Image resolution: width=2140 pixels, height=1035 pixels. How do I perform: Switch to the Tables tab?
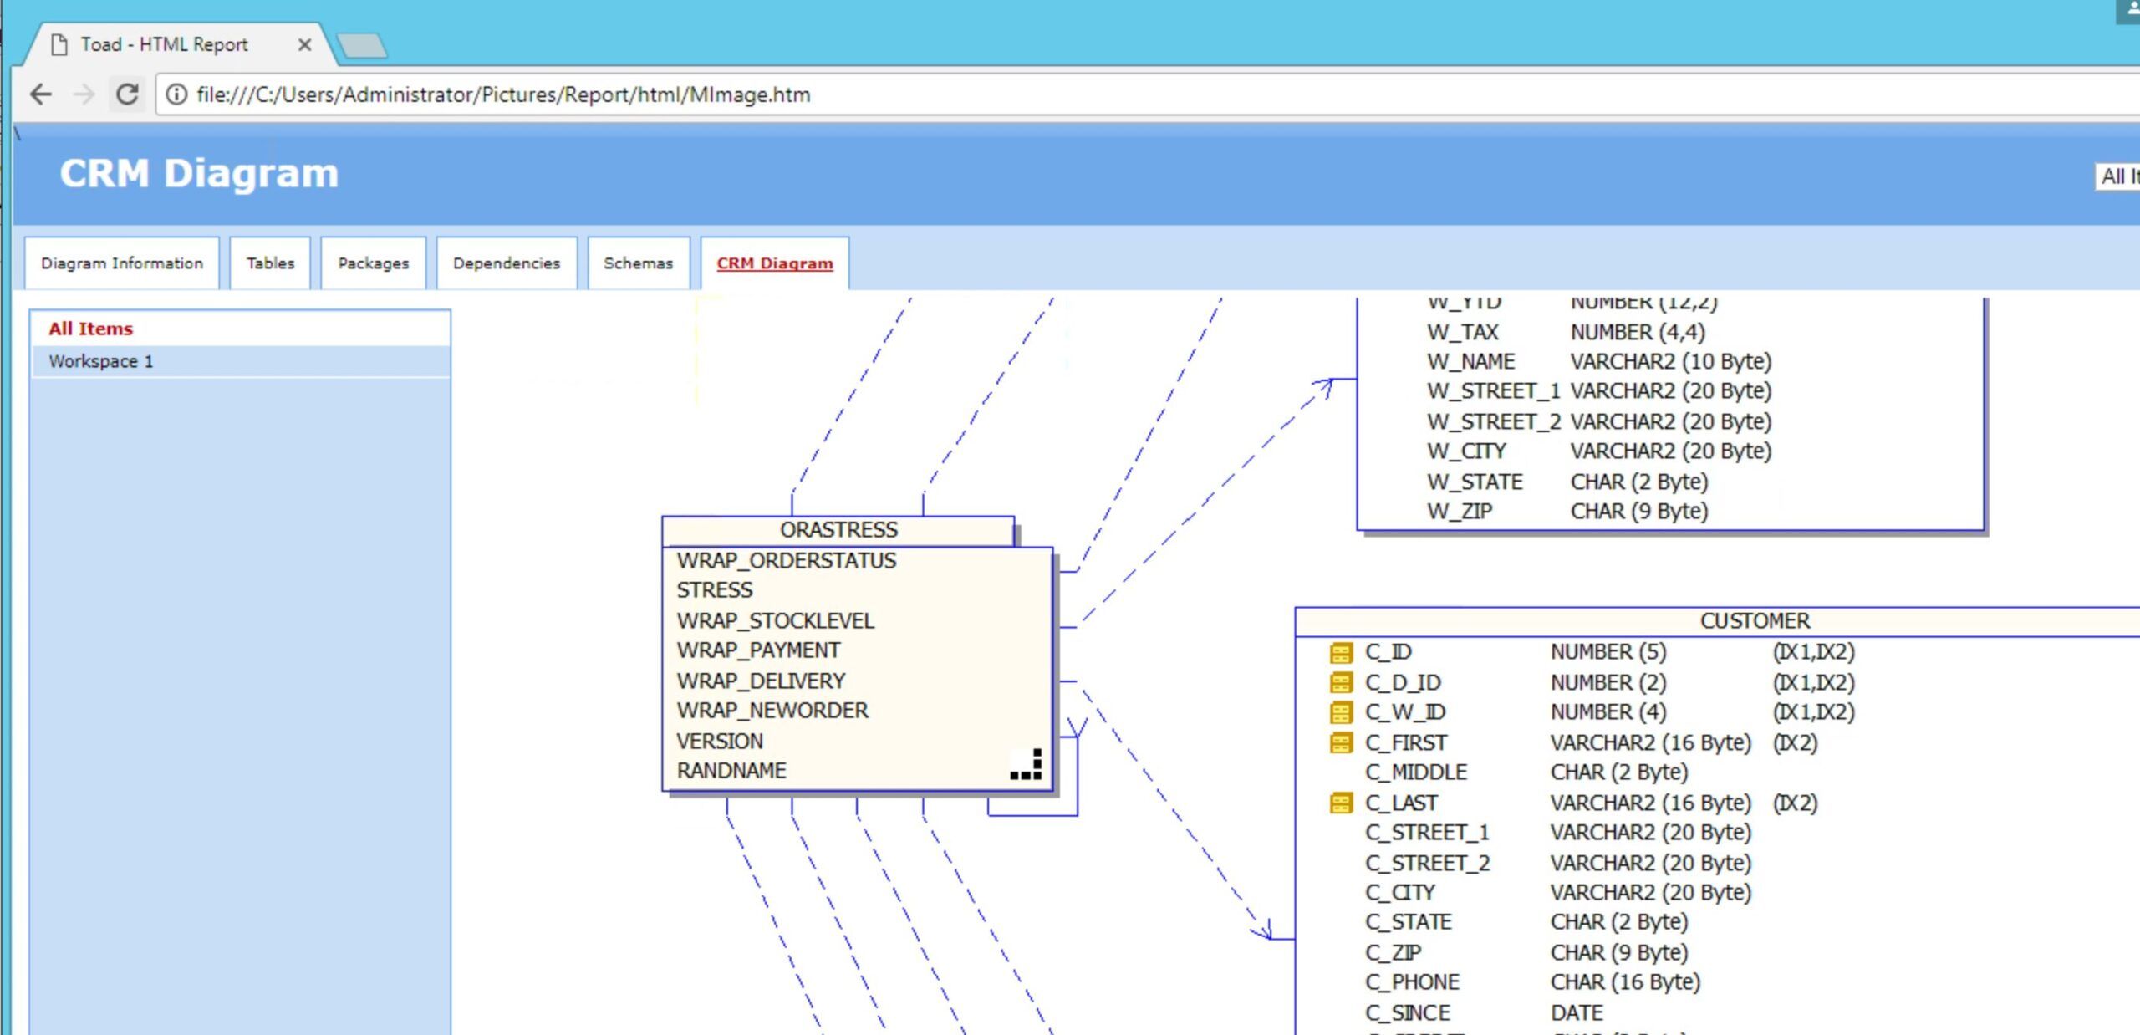click(x=269, y=263)
